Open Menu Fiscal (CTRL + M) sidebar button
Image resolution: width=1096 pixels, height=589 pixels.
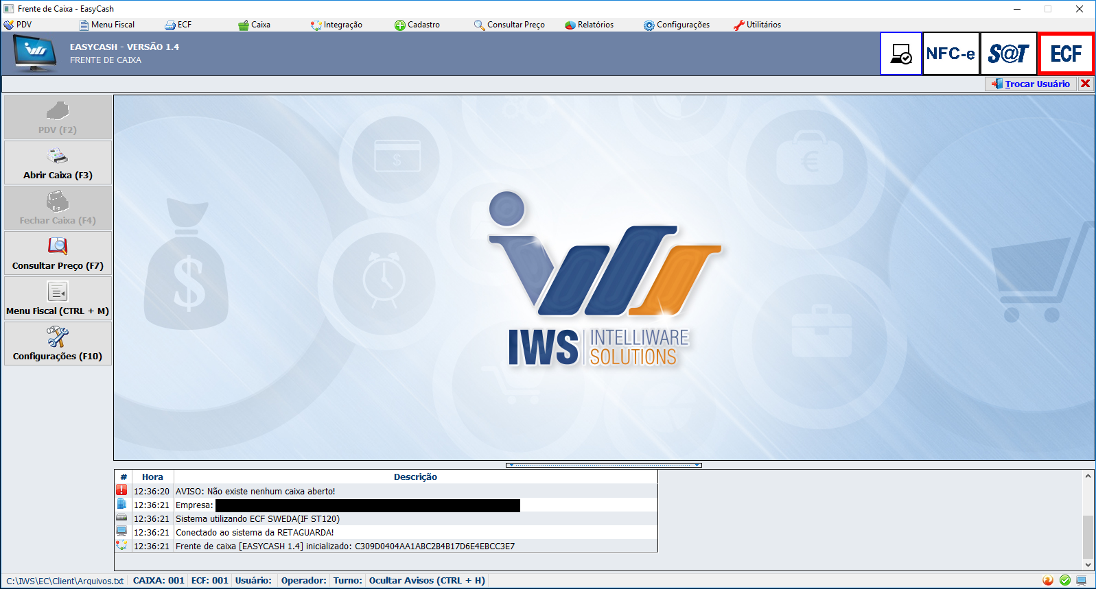click(x=58, y=299)
